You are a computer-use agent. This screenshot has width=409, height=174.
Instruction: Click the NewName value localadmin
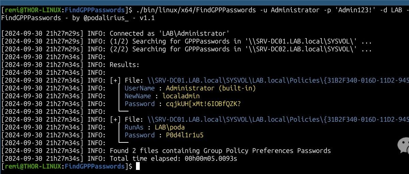point(181,96)
